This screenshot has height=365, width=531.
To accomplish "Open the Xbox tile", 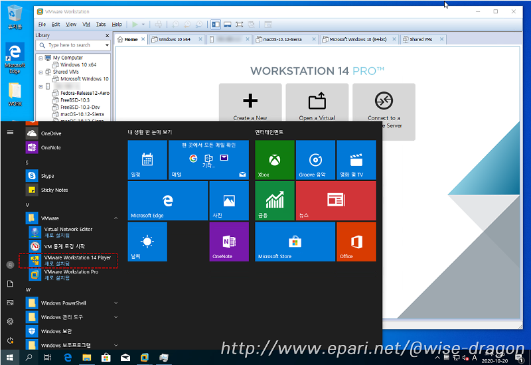I will (x=275, y=160).
